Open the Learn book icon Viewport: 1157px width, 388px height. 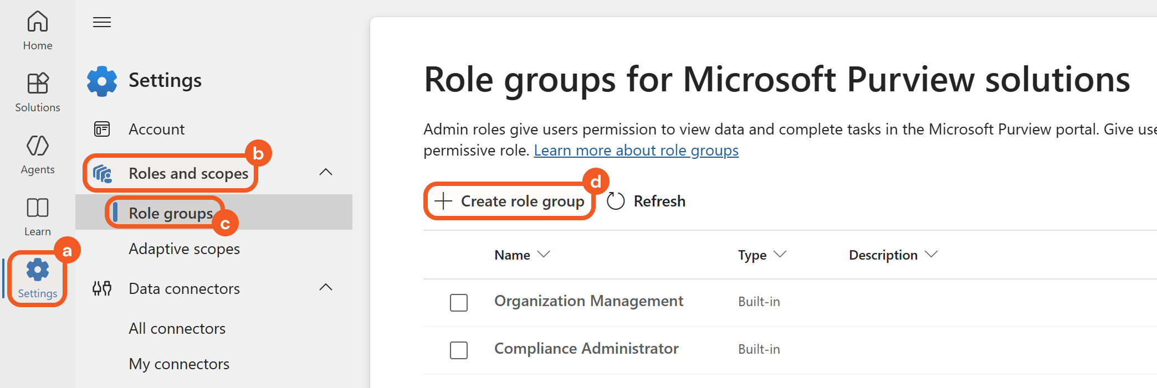pos(38,208)
